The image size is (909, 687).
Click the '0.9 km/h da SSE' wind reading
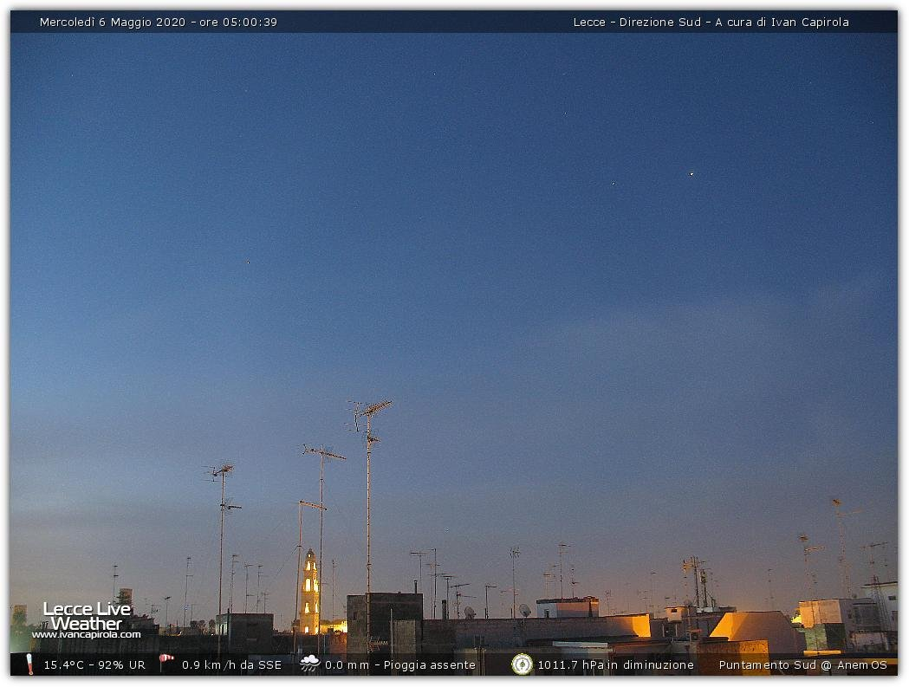coord(231,665)
